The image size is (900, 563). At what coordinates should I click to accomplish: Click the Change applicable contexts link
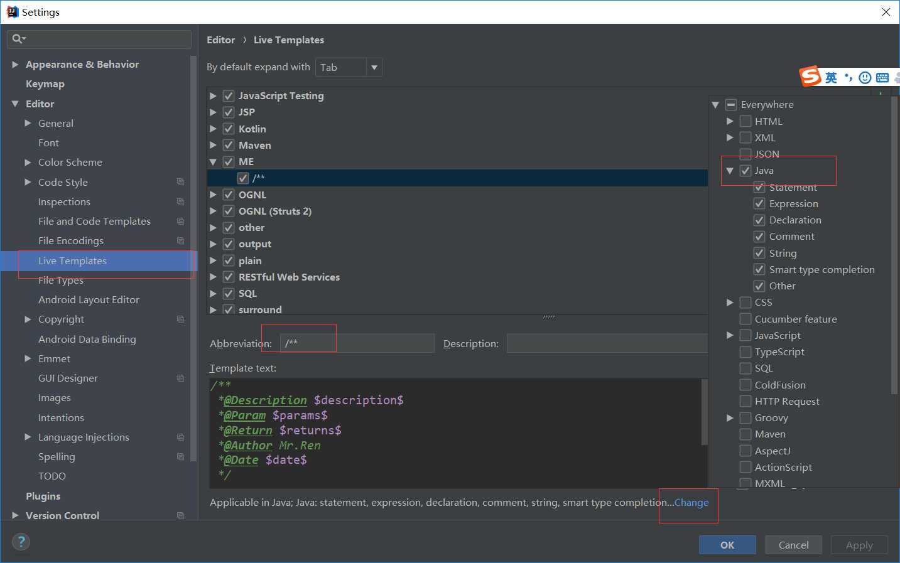(691, 502)
